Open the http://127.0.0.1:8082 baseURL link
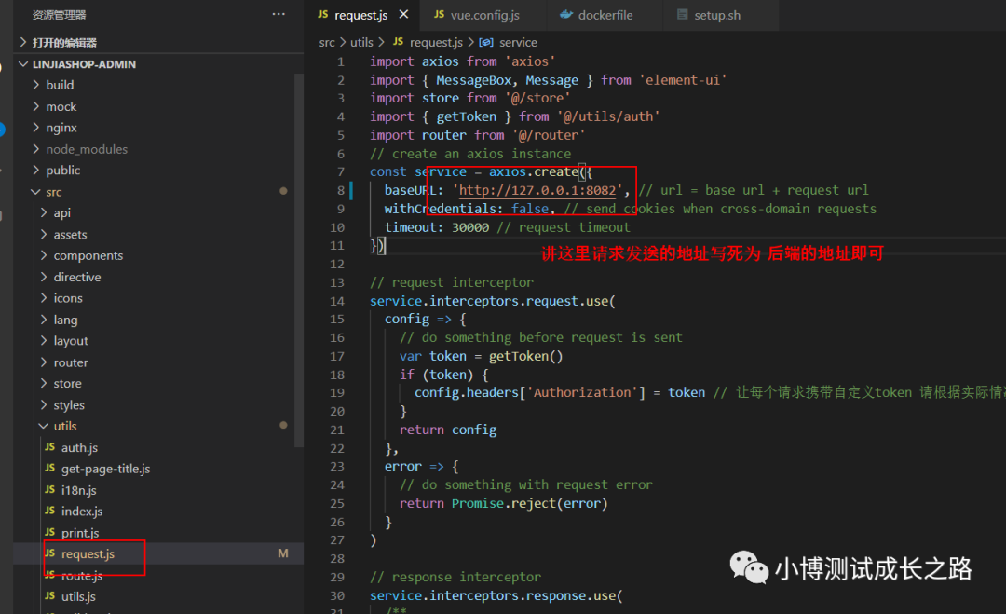 (x=537, y=191)
